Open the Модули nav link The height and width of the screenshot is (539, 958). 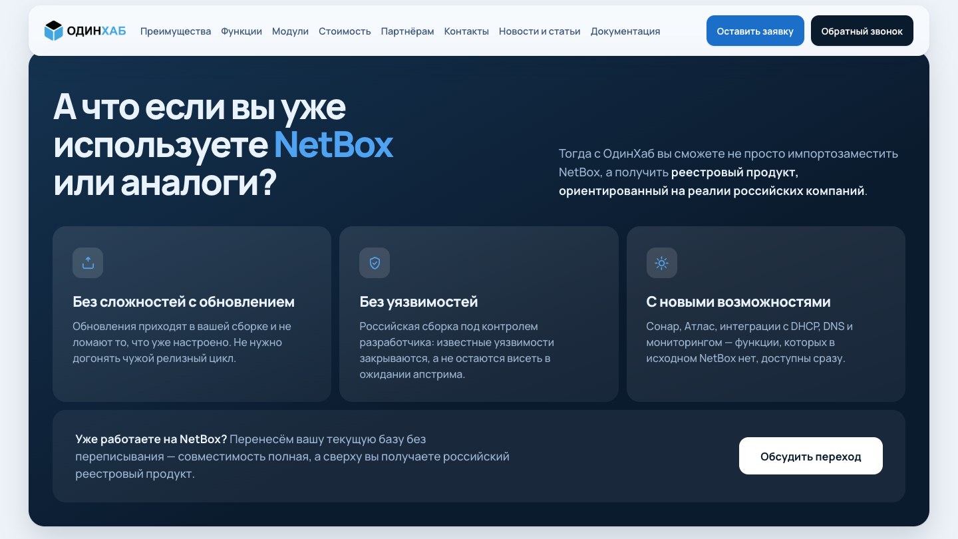click(x=290, y=31)
